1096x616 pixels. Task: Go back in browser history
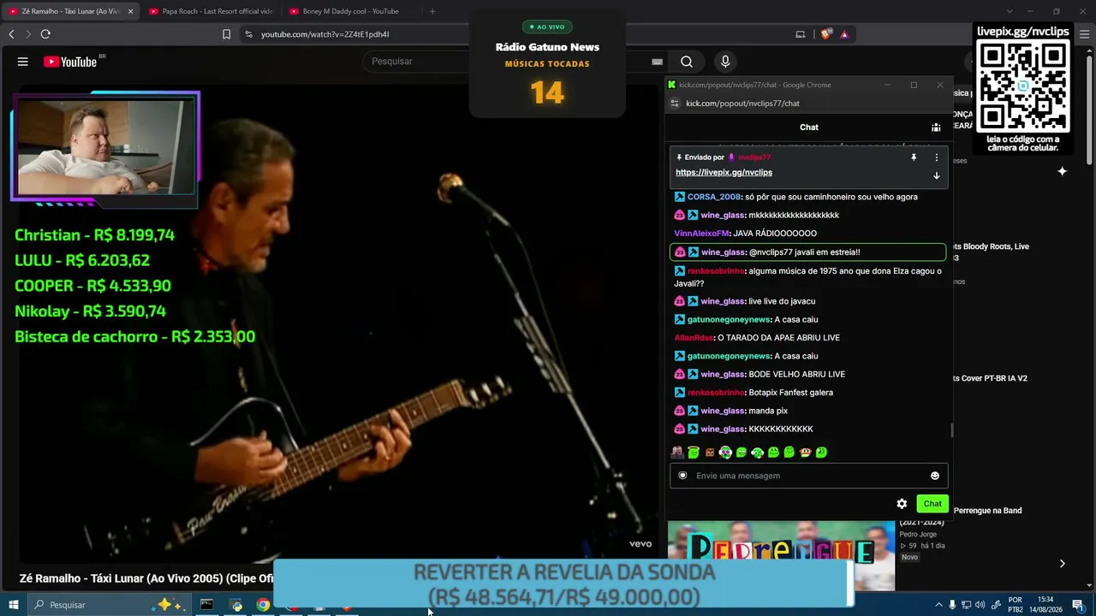pos(11,34)
